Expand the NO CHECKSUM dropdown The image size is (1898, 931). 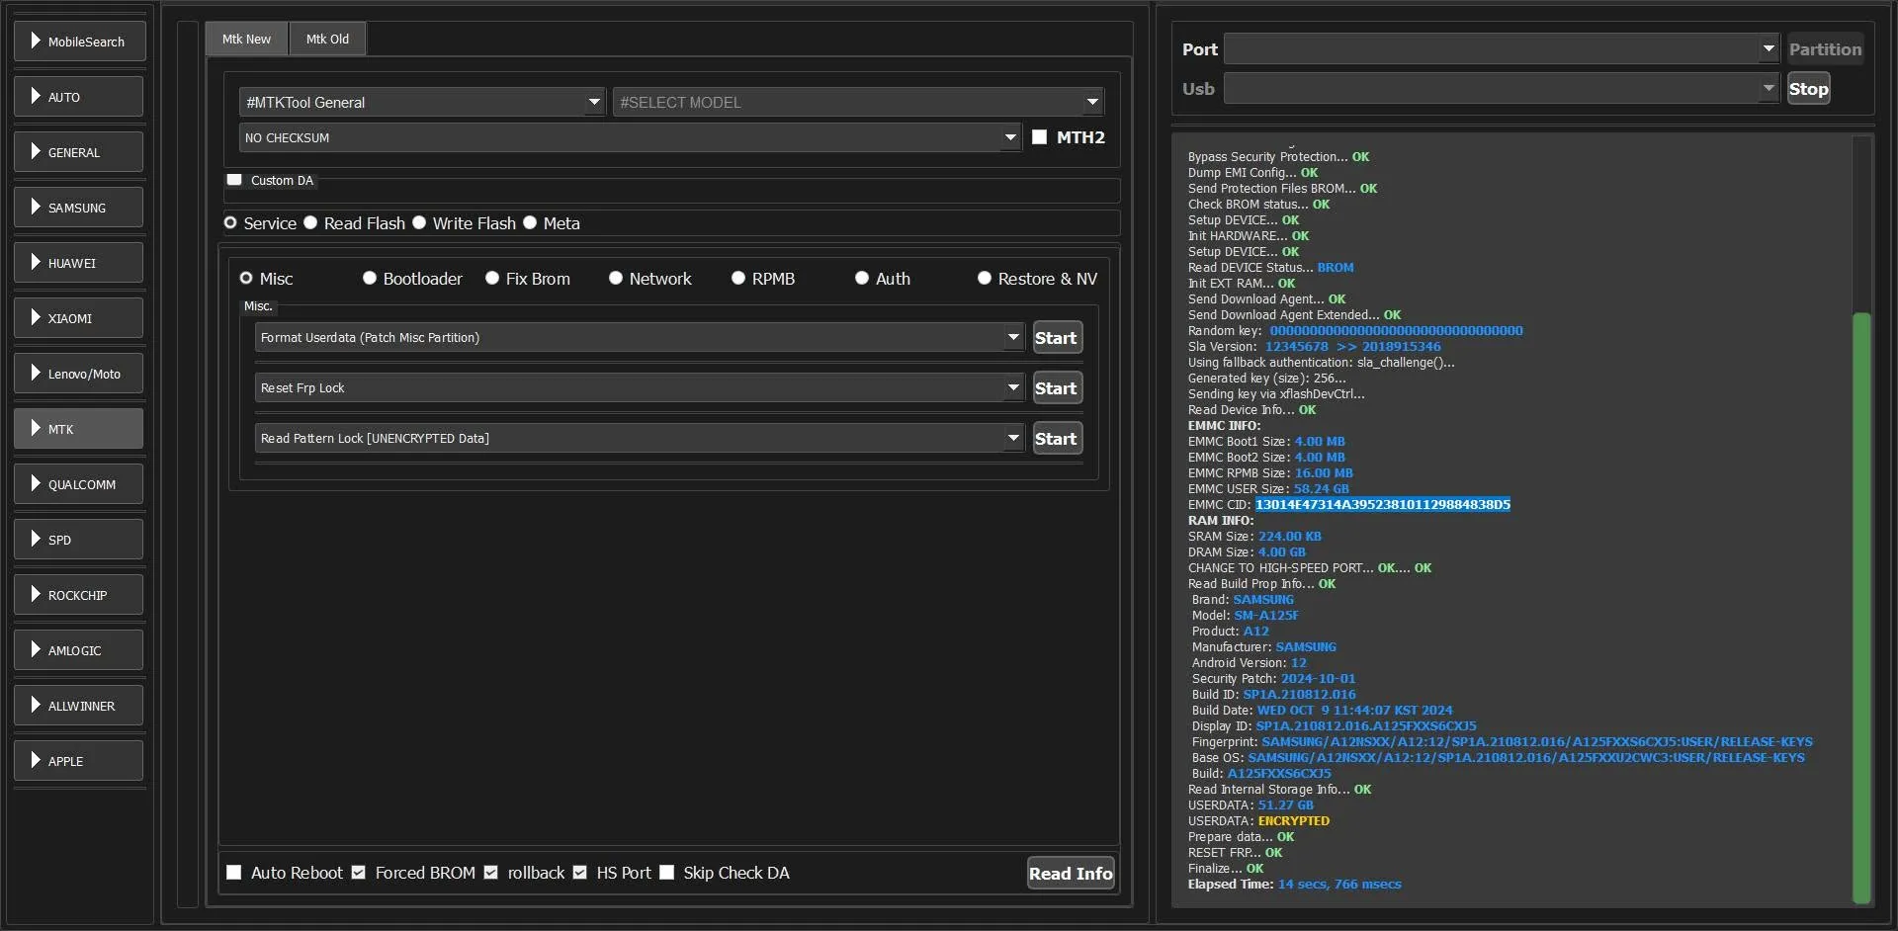[x=630, y=137]
